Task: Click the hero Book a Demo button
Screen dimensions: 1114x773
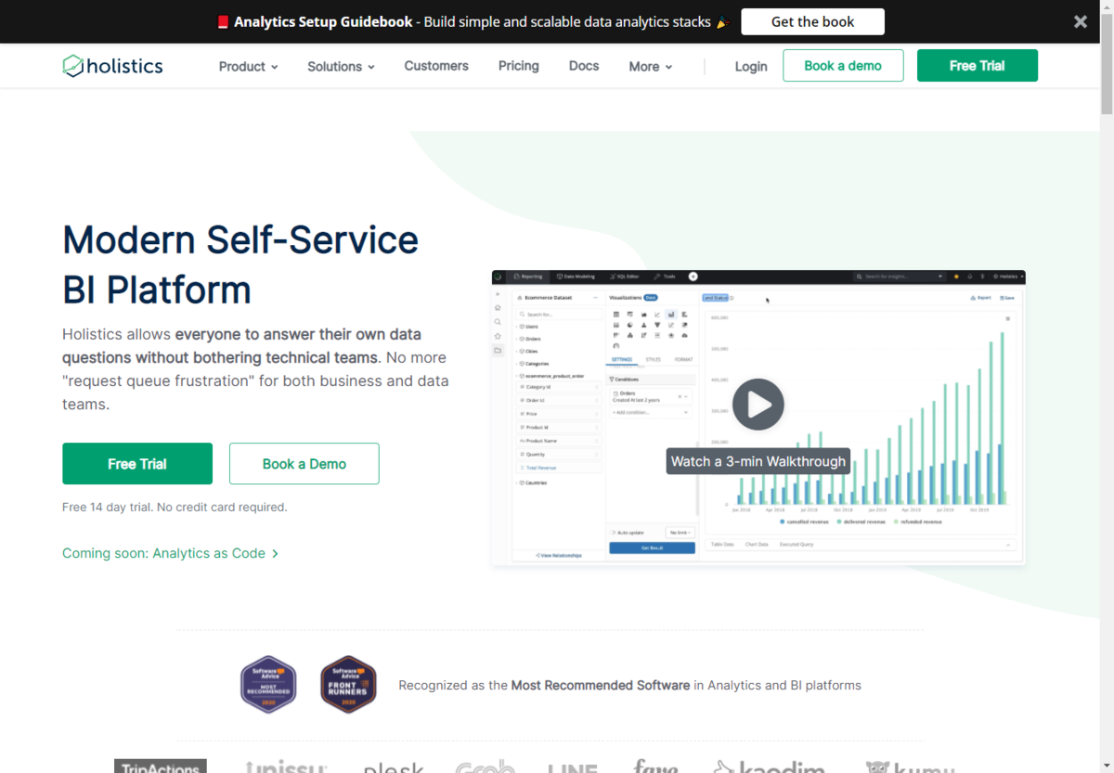Action: (304, 464)
